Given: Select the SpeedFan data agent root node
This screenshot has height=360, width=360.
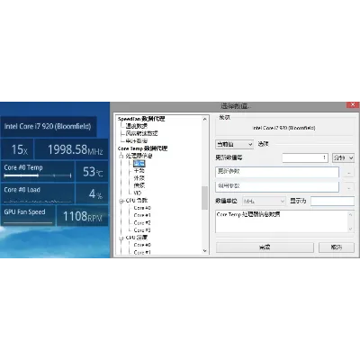Looking at the screenshot, I should 141,119.
